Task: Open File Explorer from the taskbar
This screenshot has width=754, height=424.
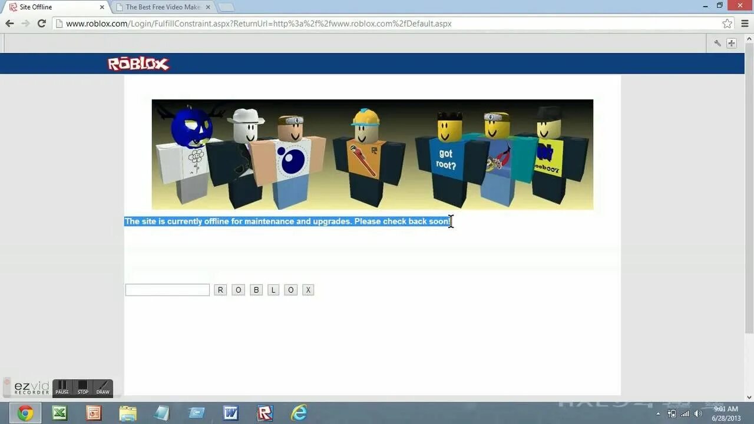Action: 128,413
